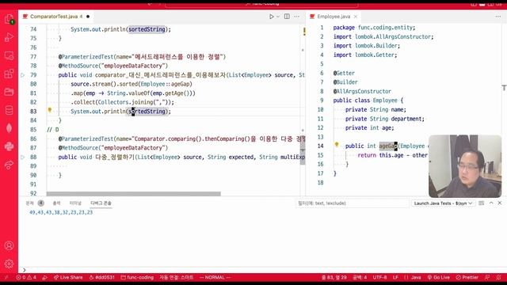Click Live Share in status bar
The height and width of the screenshot is (285, 507).
[x=68, y=277]
